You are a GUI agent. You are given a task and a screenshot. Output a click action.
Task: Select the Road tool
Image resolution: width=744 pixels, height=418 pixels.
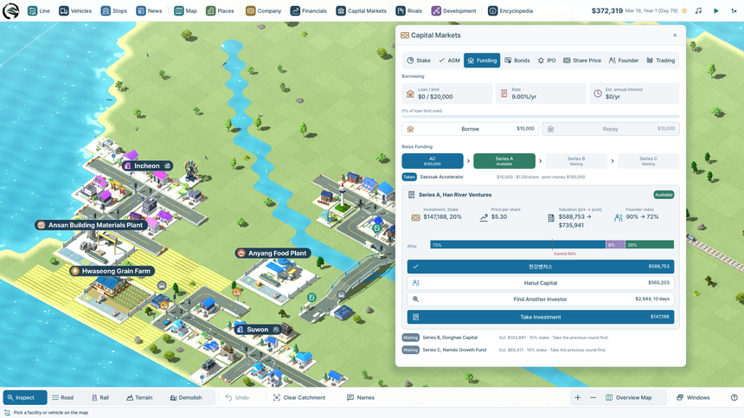point(62,397)
